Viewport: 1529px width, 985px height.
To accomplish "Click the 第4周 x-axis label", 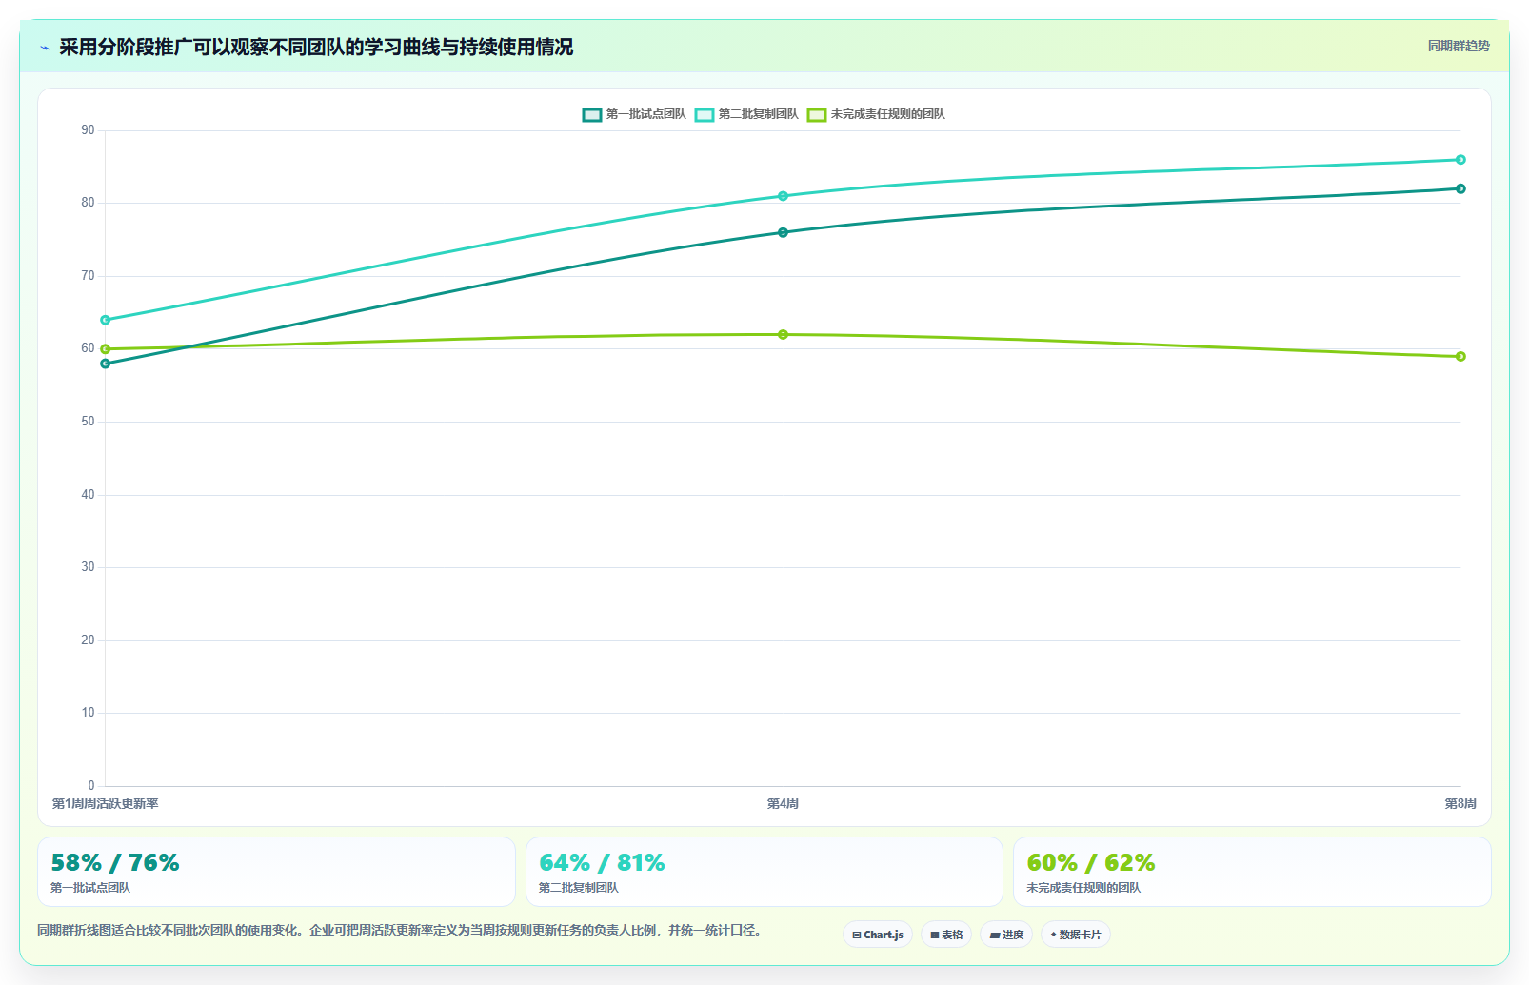I will point(783,804).
